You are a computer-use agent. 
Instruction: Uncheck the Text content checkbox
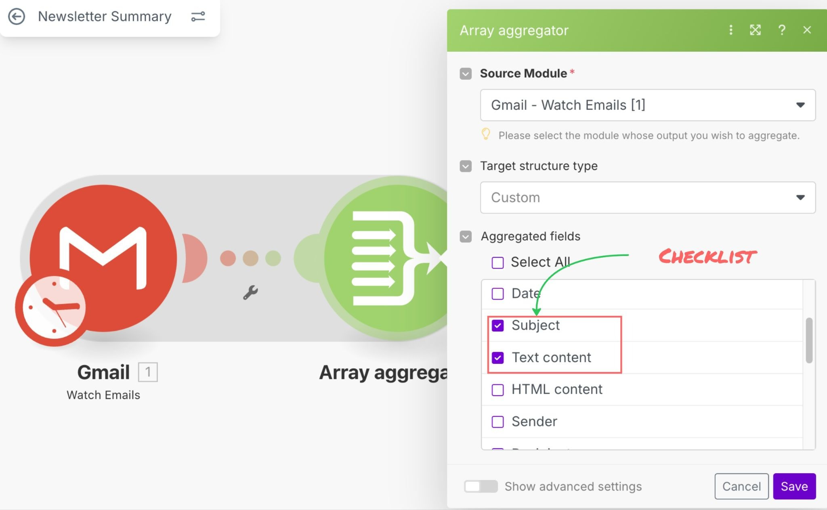pos(497,358)
